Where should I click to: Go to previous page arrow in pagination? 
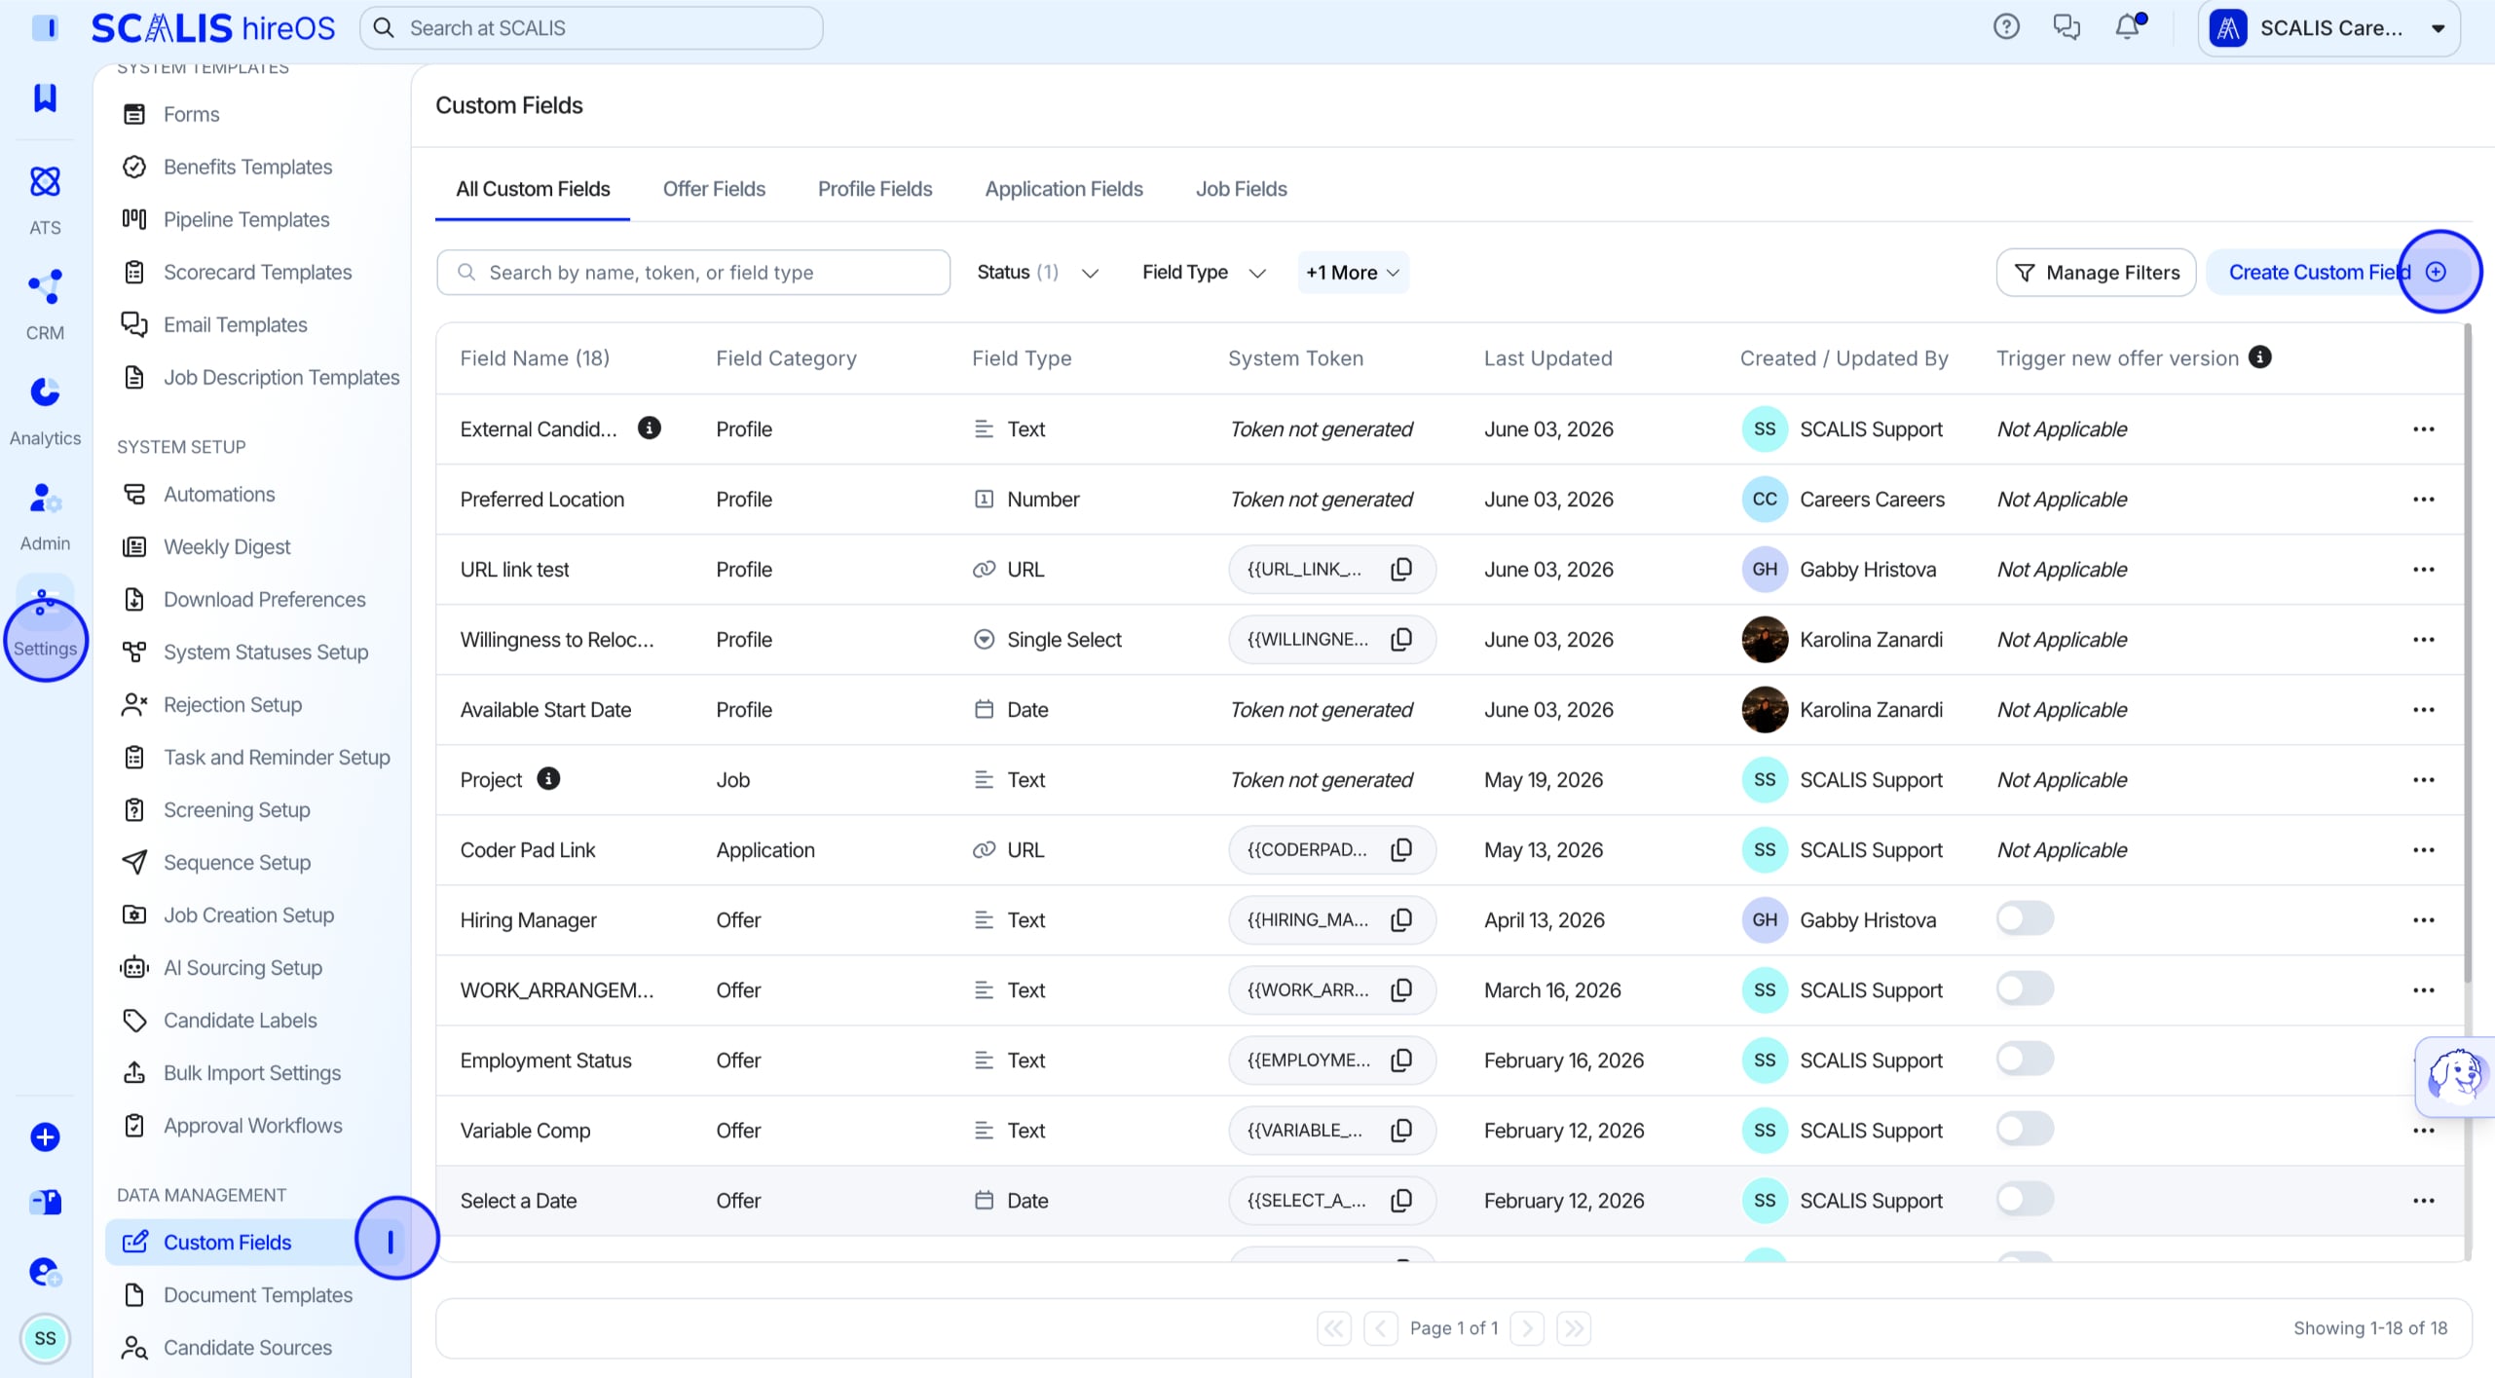pos(1381,1327)
